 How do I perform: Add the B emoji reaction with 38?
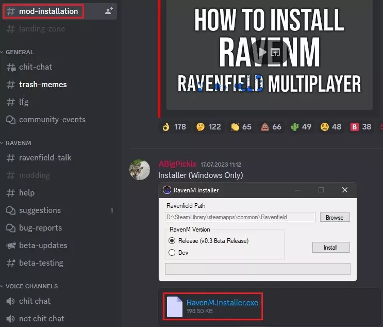pos(361,127)
